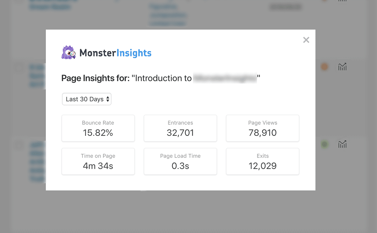Click the blurred post title link in the background
The image size is (377, 233).
click(50, 5)
